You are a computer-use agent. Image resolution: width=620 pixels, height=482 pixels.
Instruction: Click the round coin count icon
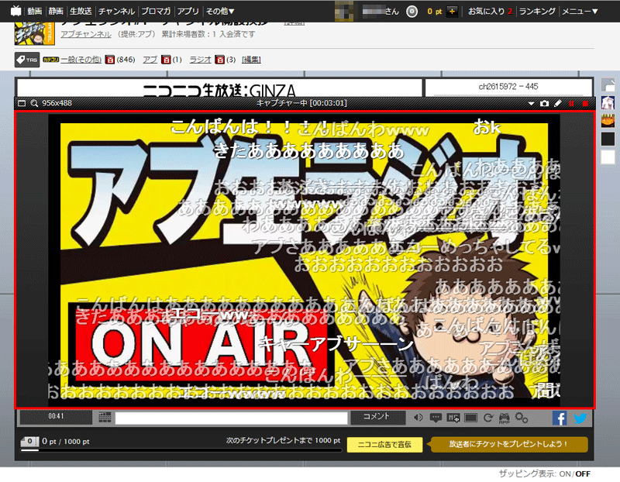(412, 12)
